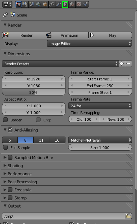This screenshot has width=137, height=224.
Task: Select 16 anti-aliasing samples
Action: (x=57, y=140)
